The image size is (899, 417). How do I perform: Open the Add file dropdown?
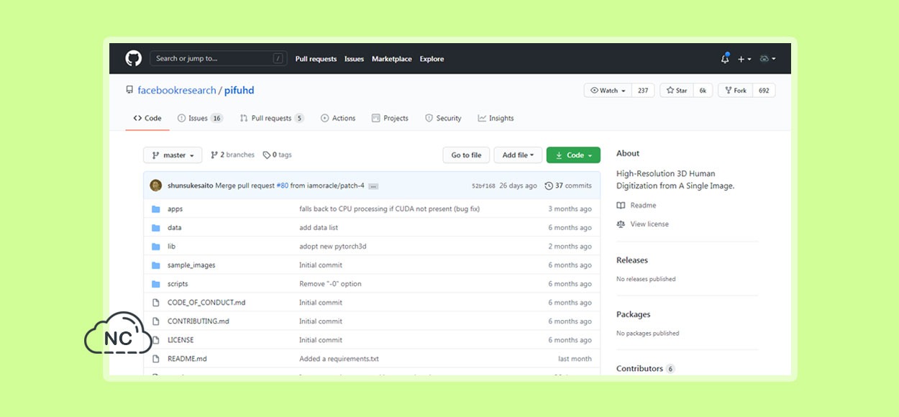click(518, 155)
